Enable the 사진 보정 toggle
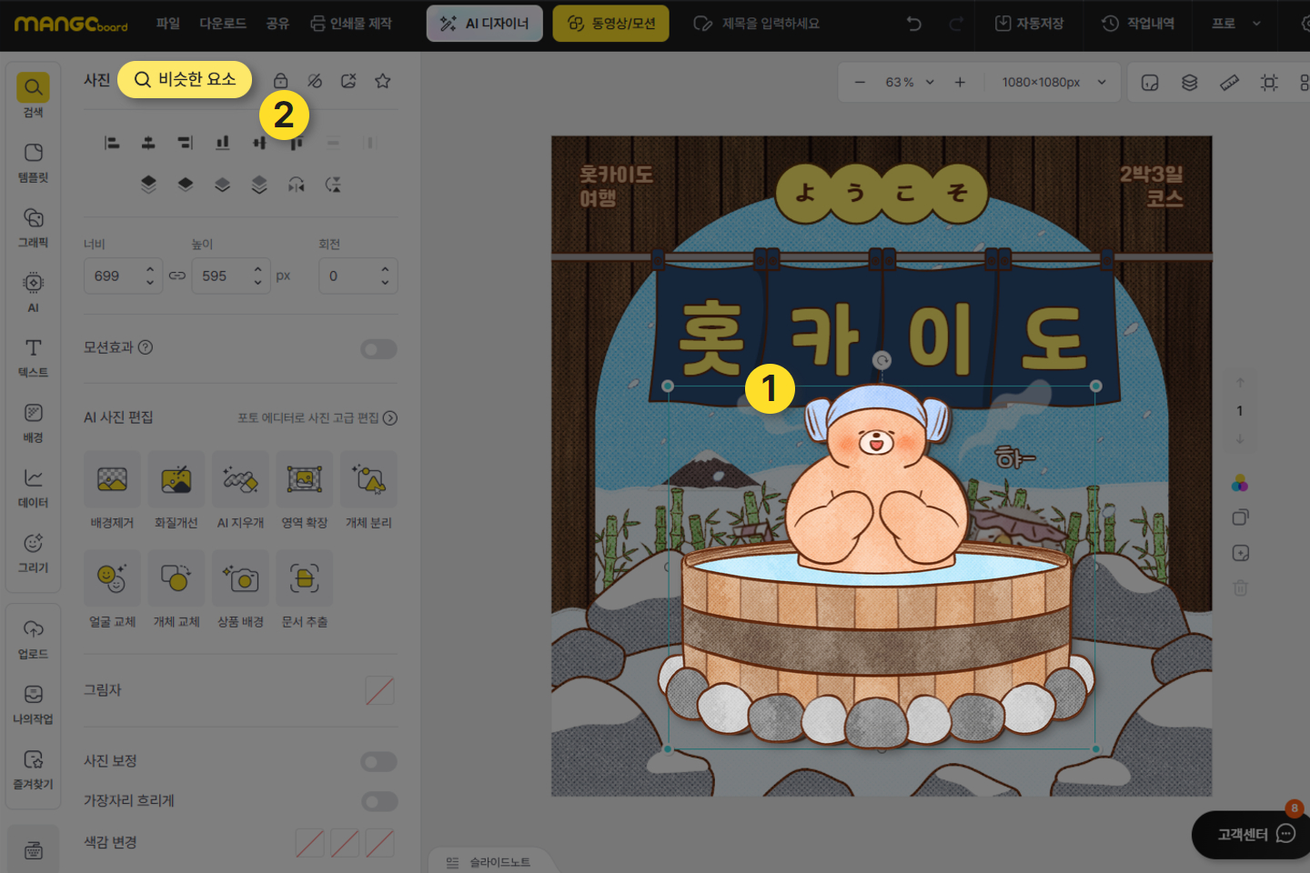Screen dimensions: 1310x873 (378, 761)
